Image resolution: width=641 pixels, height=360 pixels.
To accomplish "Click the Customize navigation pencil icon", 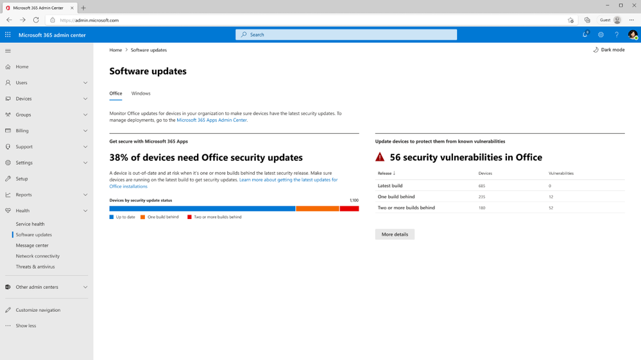I will click(8, 310).
